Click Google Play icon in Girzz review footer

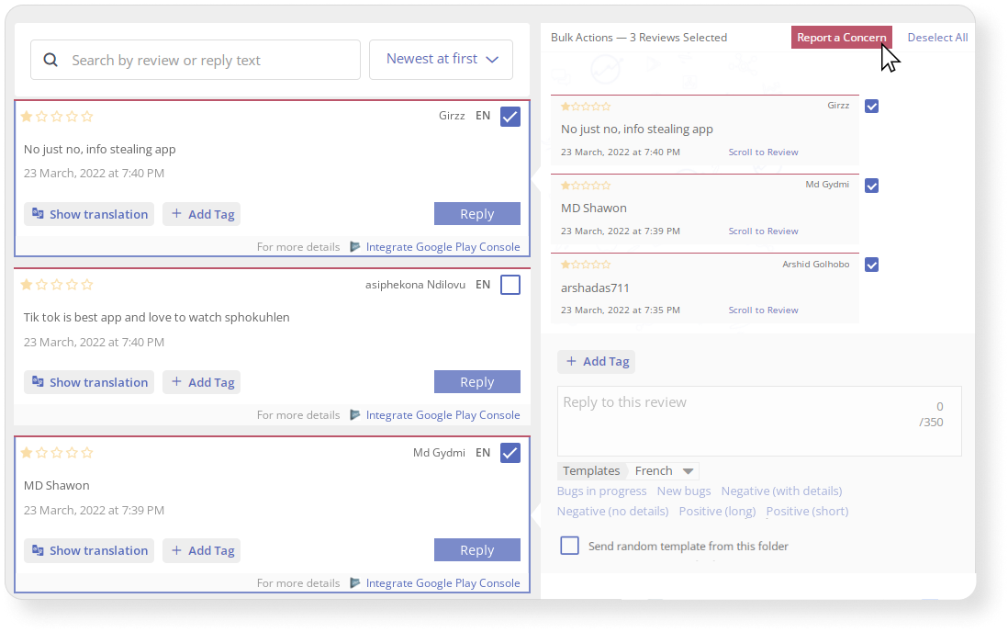(355, 246)
